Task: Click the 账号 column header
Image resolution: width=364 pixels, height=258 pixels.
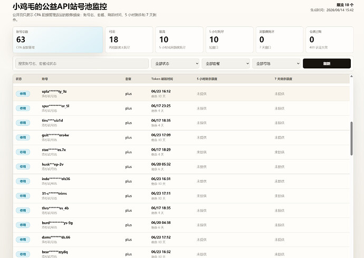Action: (45, 79)
